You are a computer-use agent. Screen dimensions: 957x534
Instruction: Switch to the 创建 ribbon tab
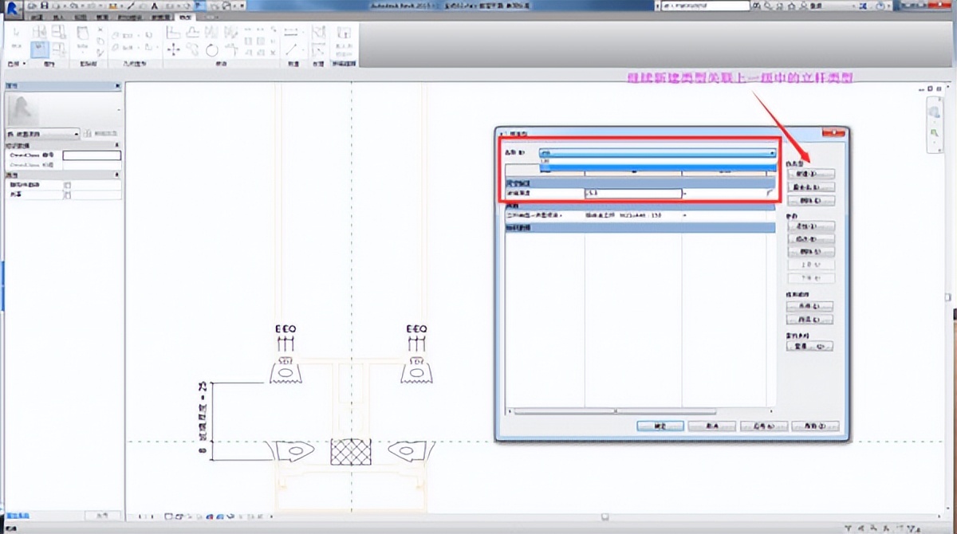coord(36,17)
